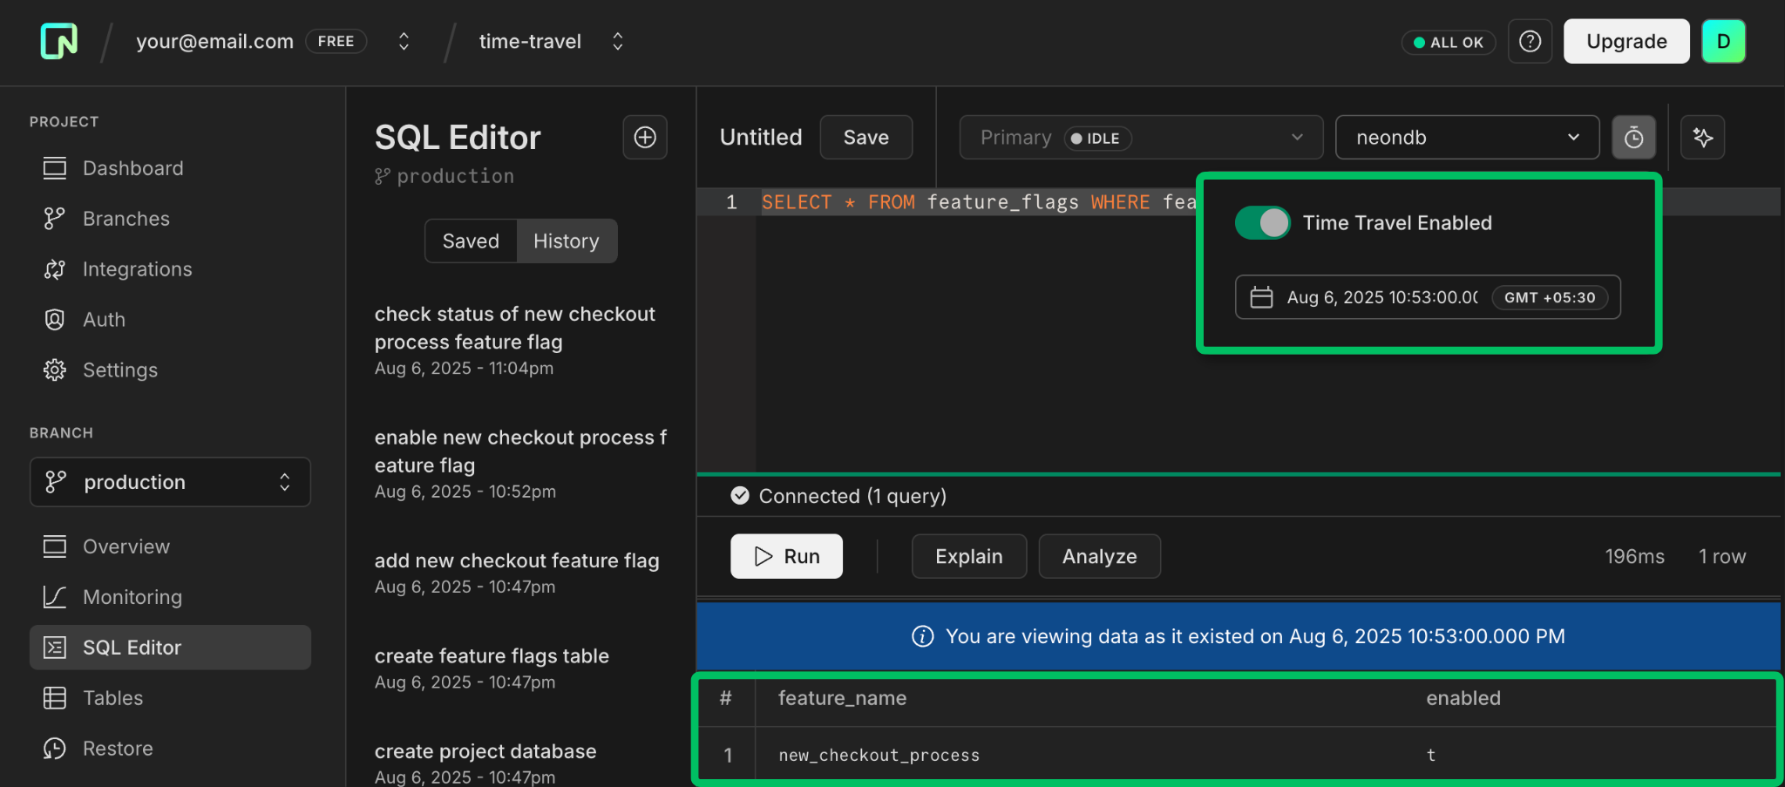This screenshot has height=787, width=1785.
Task: Open the Restore page
Action: click(118, 748)
